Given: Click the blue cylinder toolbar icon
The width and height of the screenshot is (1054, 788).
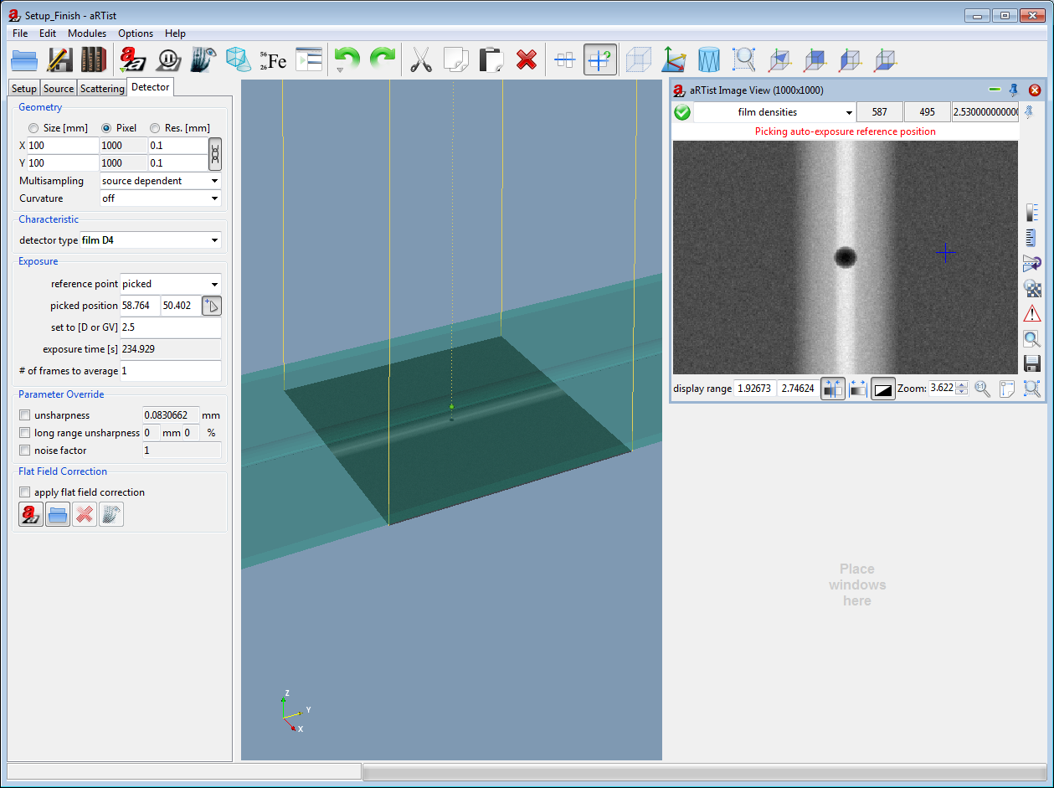Looking at the screenshot, I should pyautogui.click(x=709, y=60).
